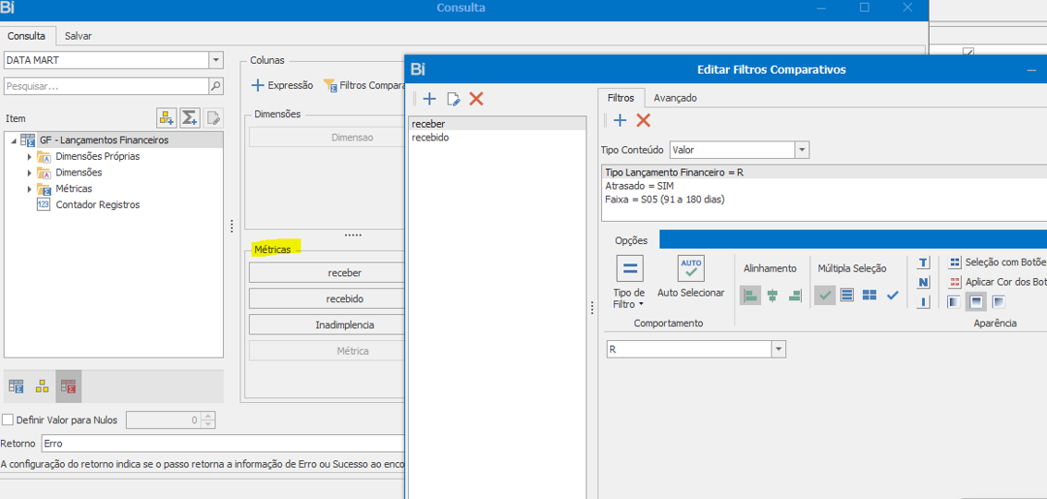1047x499 pixels.
Task: Minimize the Editar Filtros Comparativos window
Action: pyautogui.click(x=1032, y=69)
